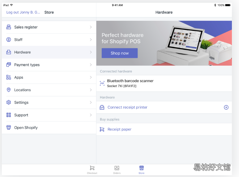Click the cart icon beside Receipt paper
The height and width of the screenshot is (177, 239).
[102, 129]
